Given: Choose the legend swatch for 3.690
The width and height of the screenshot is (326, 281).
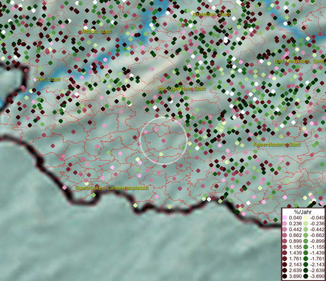Looking at the screenshot, I should [x=285, y=276].
